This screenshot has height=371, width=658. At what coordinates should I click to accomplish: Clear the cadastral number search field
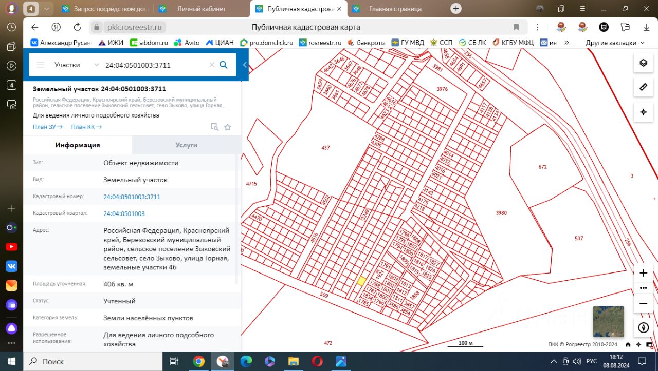211,65
